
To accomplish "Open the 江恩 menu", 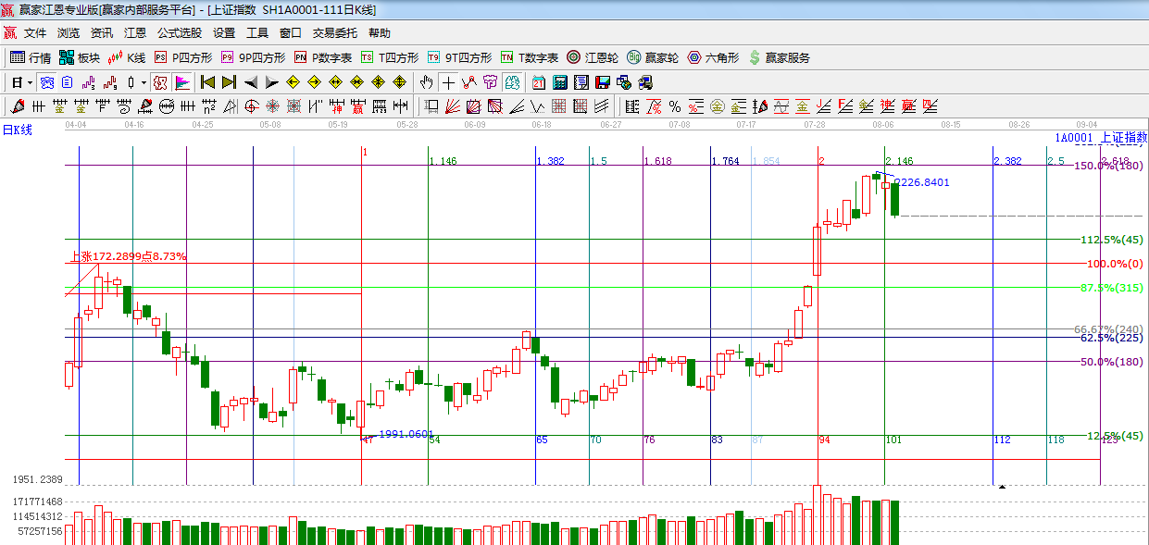I will tap(135, 32).
